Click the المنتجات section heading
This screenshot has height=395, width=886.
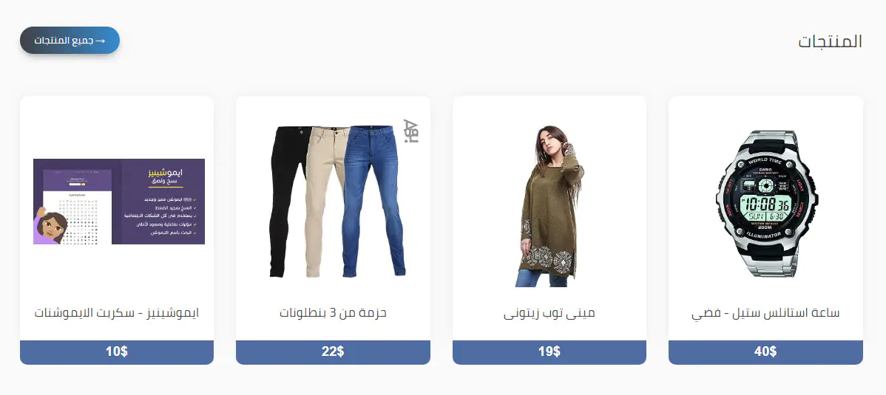click(x=830, y=41)
